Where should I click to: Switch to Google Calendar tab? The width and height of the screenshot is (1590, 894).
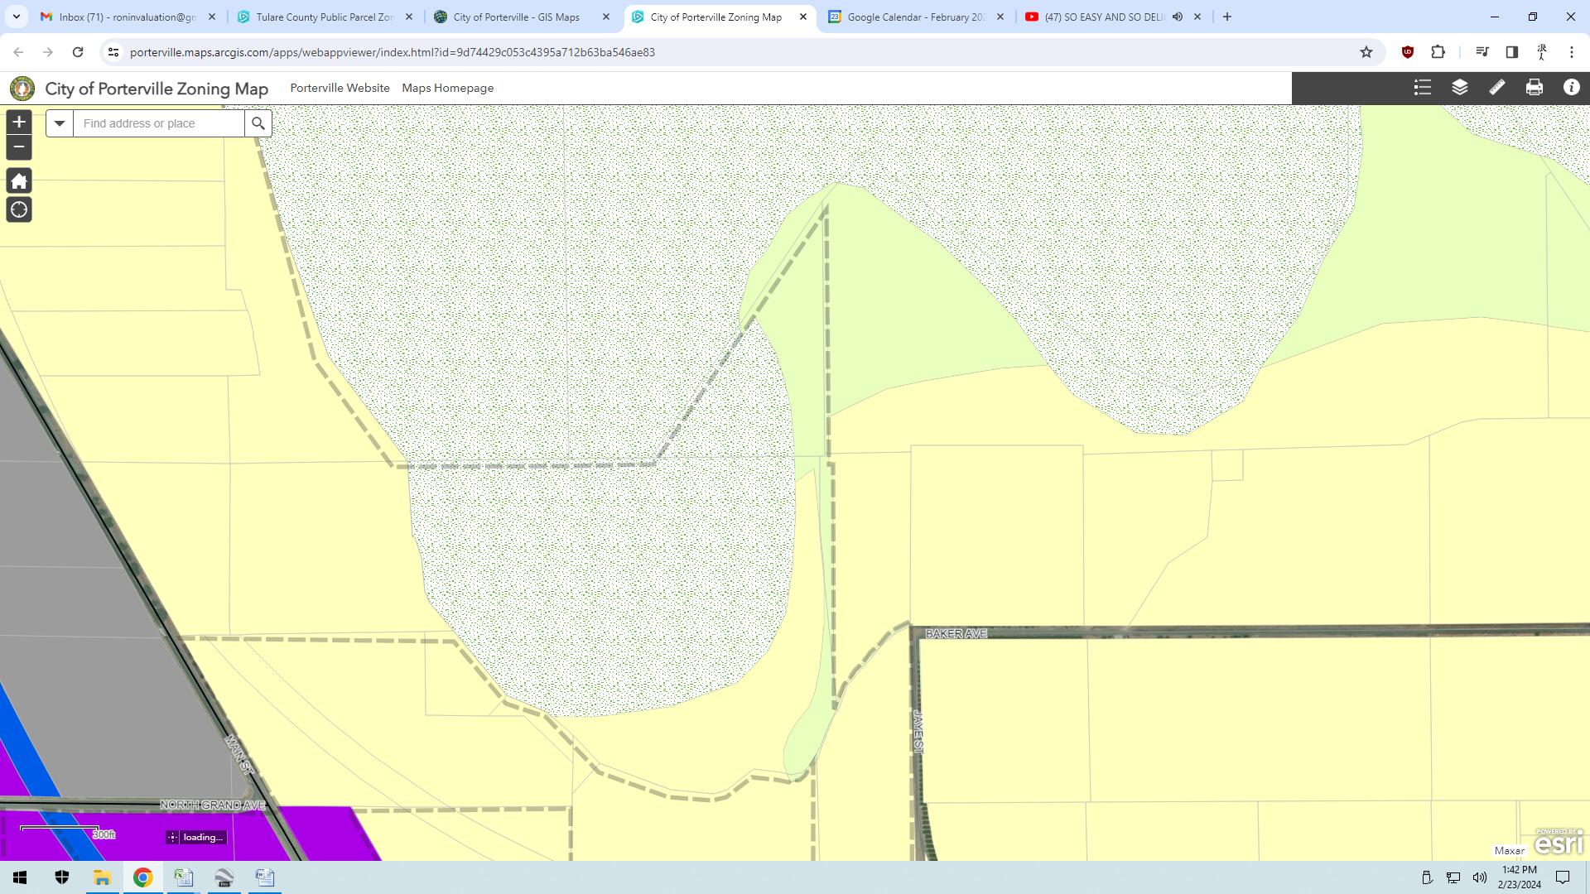[x=915, y=17]
